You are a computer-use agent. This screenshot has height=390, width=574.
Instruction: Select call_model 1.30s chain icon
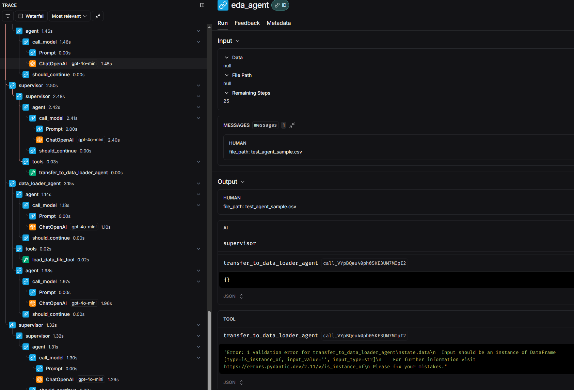[x=33, y=358]
